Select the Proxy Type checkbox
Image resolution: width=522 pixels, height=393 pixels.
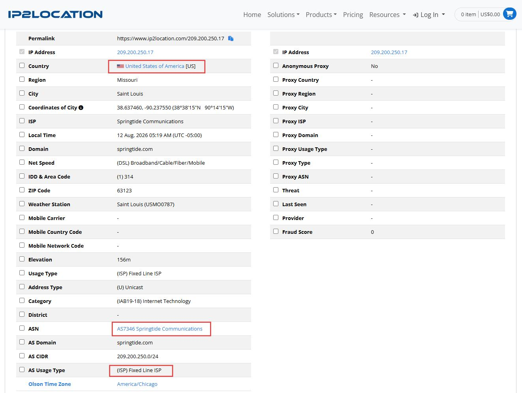click(276, 162)
